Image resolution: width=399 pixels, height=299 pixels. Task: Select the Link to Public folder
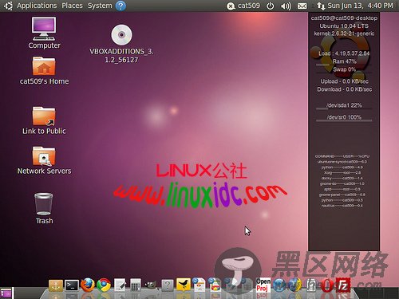coord(44,120)
